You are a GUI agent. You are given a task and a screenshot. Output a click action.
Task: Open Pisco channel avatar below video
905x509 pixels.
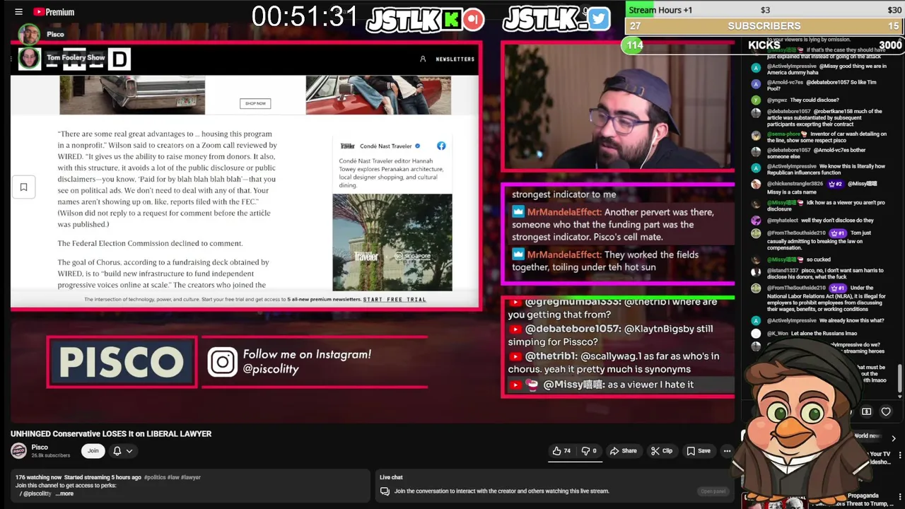click(x=18, y=450)
